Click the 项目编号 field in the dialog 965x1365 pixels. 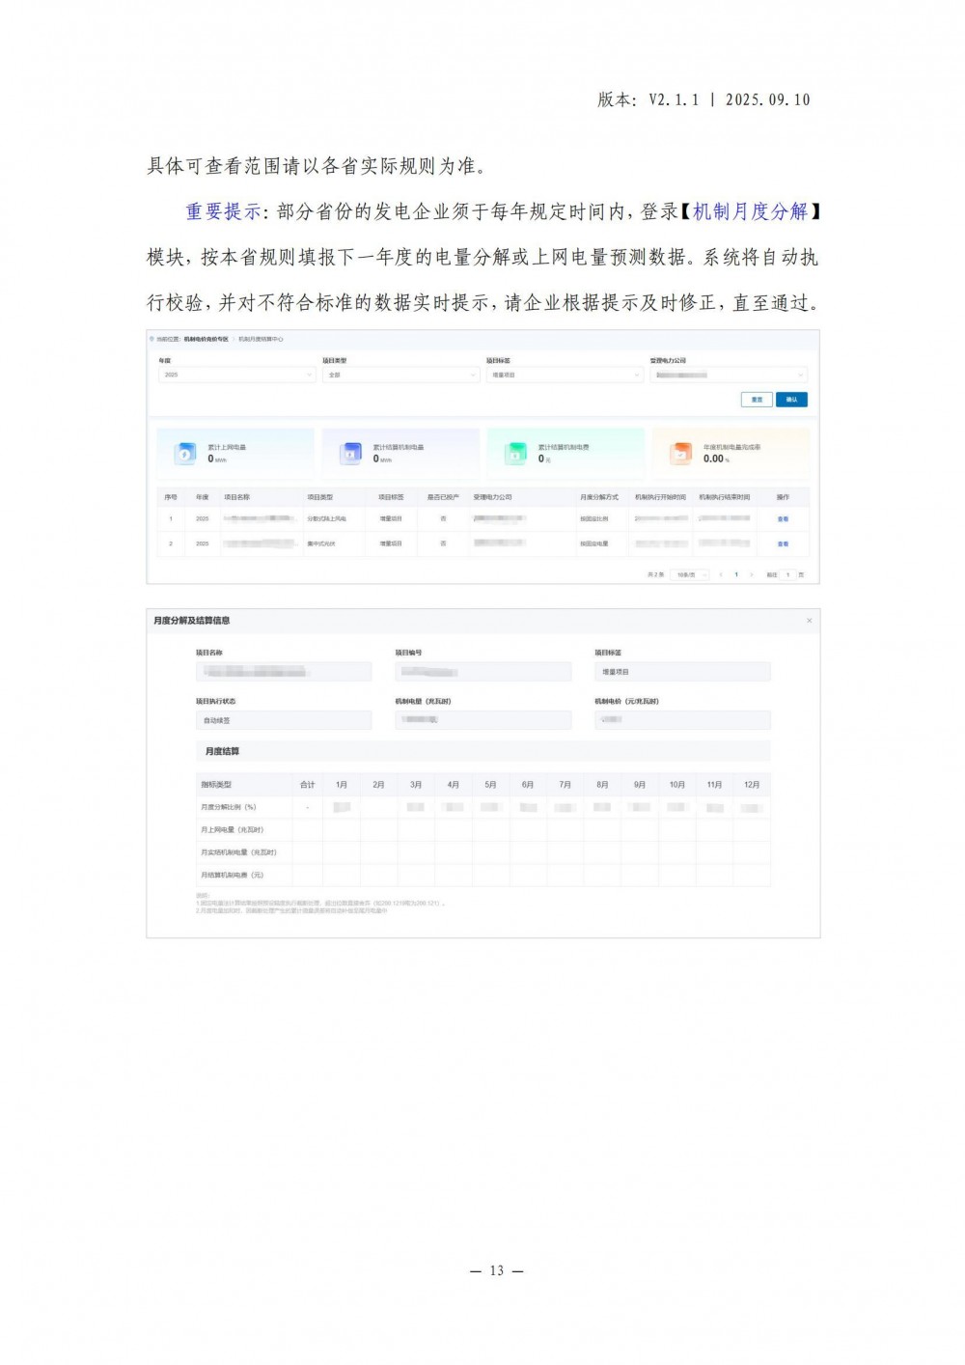(x=482, y=672)
